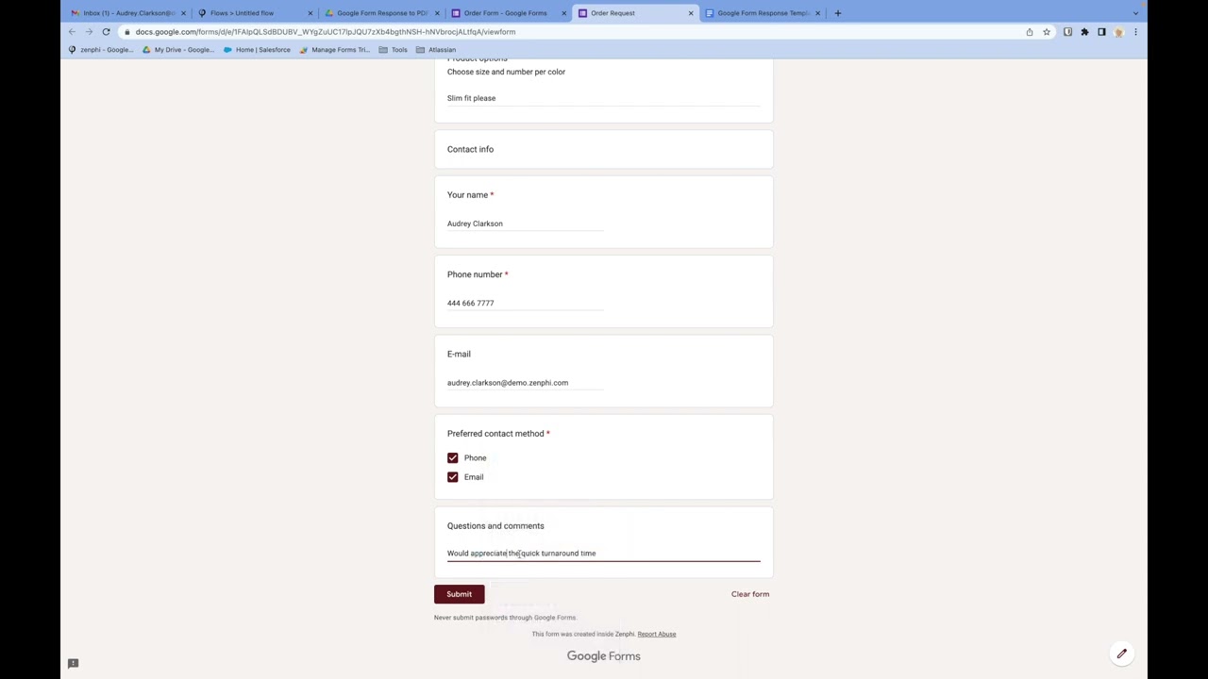Close the Order Form - Google Forms tab
This screenshot has width=1208, height=679.
tap(564, 13)
